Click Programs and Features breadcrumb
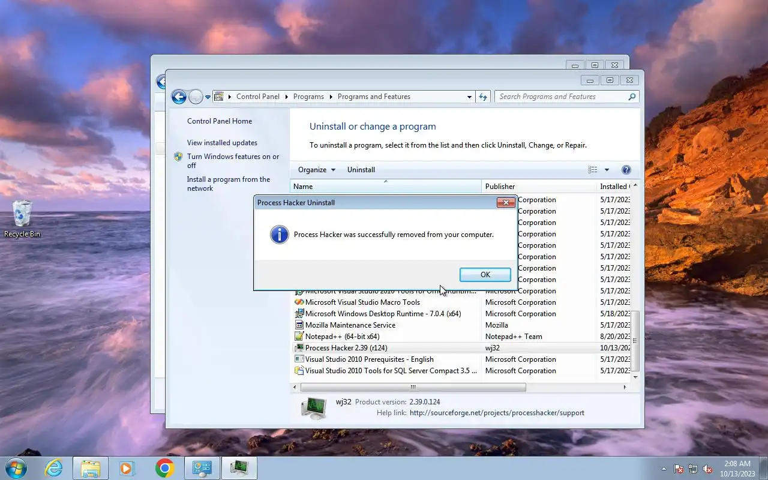The image size is (768, 480). (x=374, y=97)
